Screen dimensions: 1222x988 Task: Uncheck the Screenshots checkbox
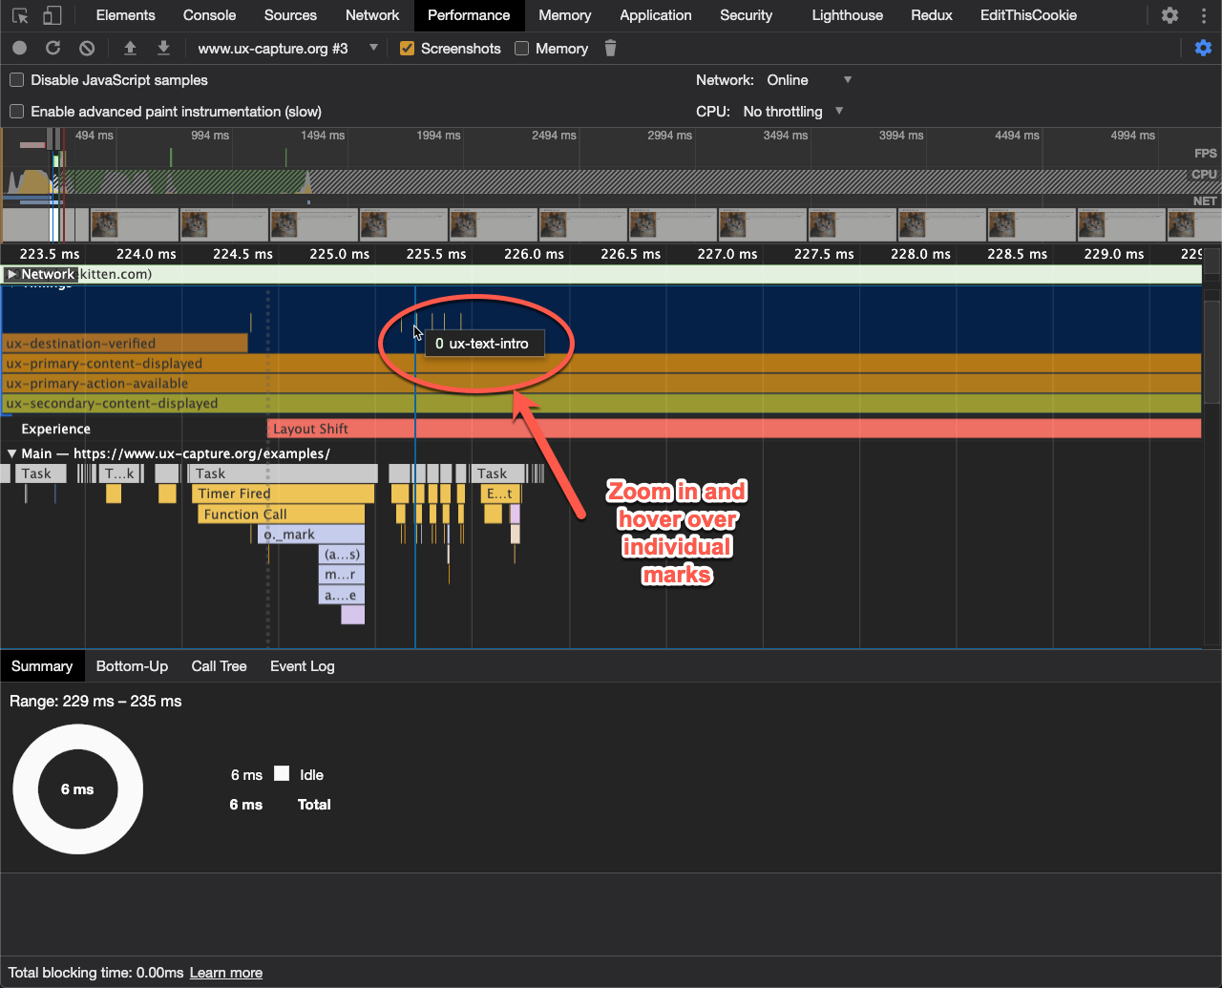pyautogui.click(x=408, y=49)
